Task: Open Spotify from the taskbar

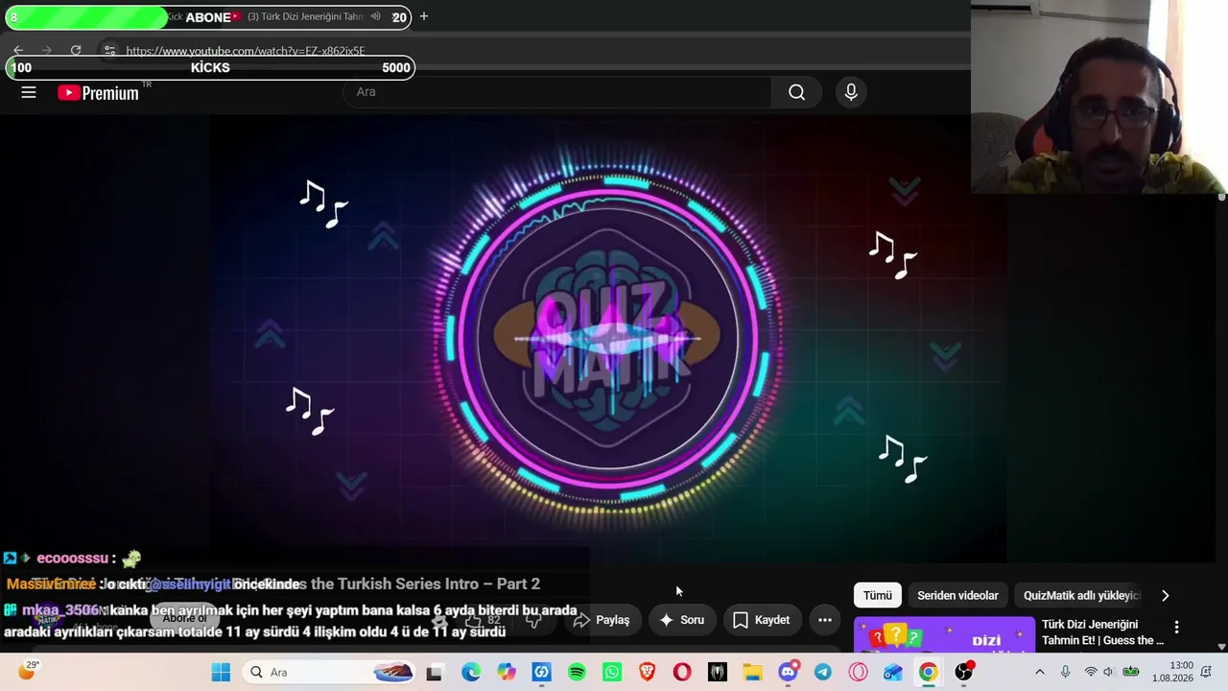Action: click(577, 672)
